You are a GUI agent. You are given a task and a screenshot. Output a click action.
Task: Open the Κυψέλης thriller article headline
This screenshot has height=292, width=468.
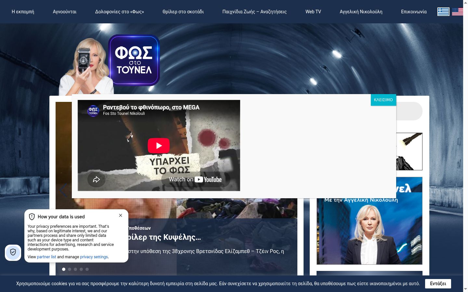[164, 237]
